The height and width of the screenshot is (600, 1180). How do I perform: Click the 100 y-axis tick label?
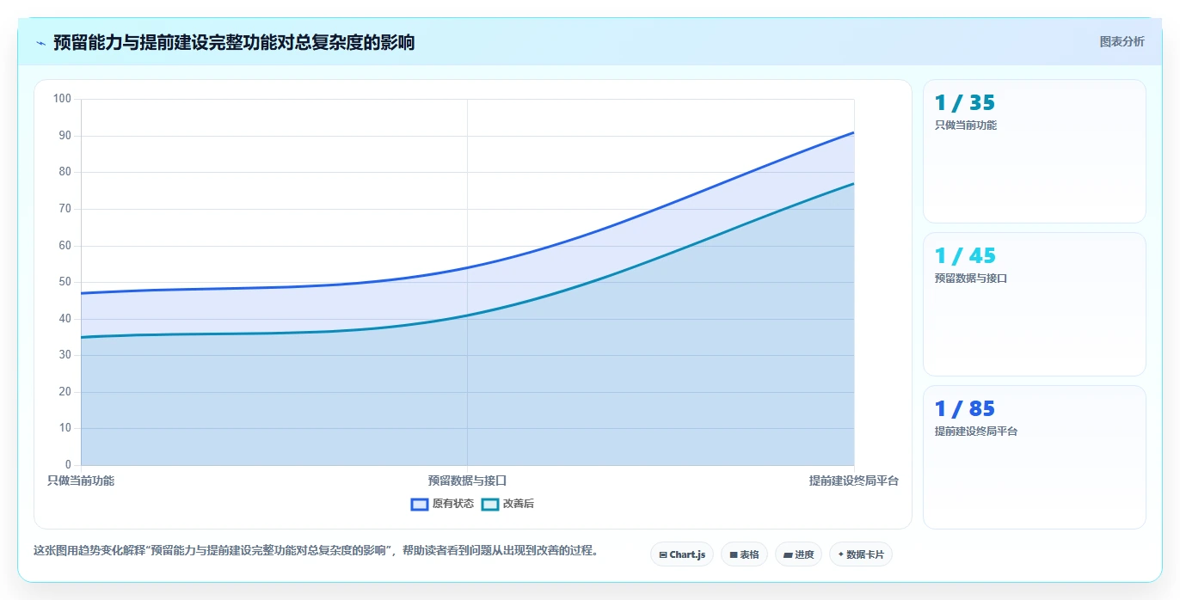tap(62, 99)
